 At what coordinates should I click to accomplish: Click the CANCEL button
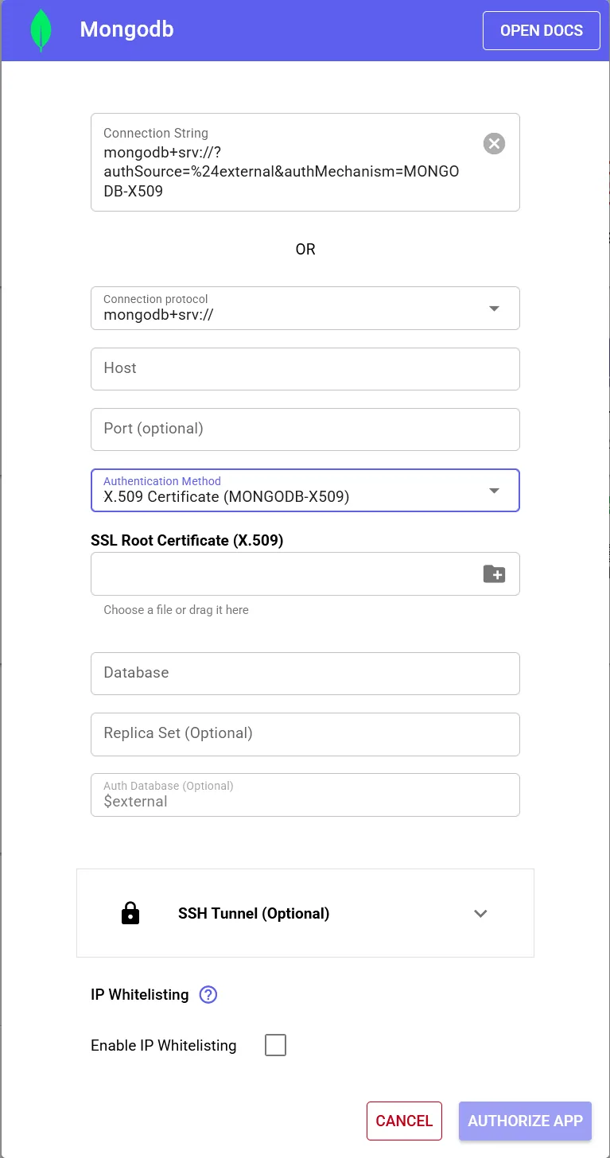click(x=404, y=1121)
